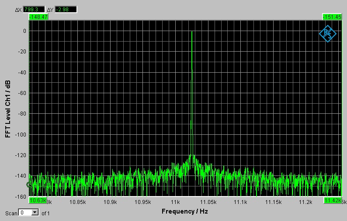Click the -20 dB level axis label
Viewport: 347px width, 221px height.
click(x=21, y=52)
